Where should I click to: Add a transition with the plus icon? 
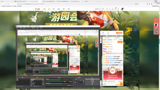(x=80, y=81)
